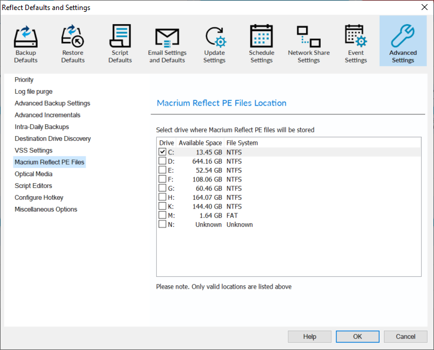Open Miscellaneous Options page

46,209
